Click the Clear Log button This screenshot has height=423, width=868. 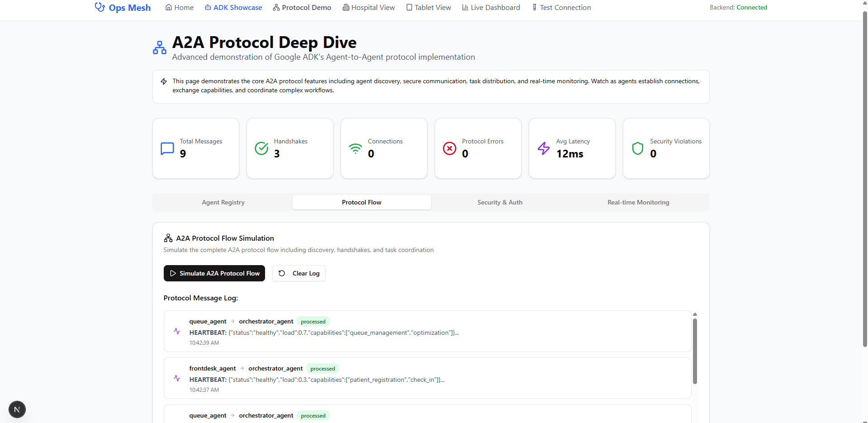(x=299, y=273)
